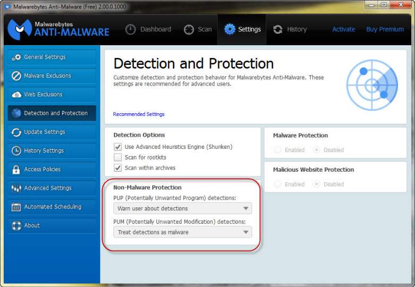Screen dimensions: 415x287
Task: Click the Automated Scheduling calendar icon
Action: tap(16, 207)
